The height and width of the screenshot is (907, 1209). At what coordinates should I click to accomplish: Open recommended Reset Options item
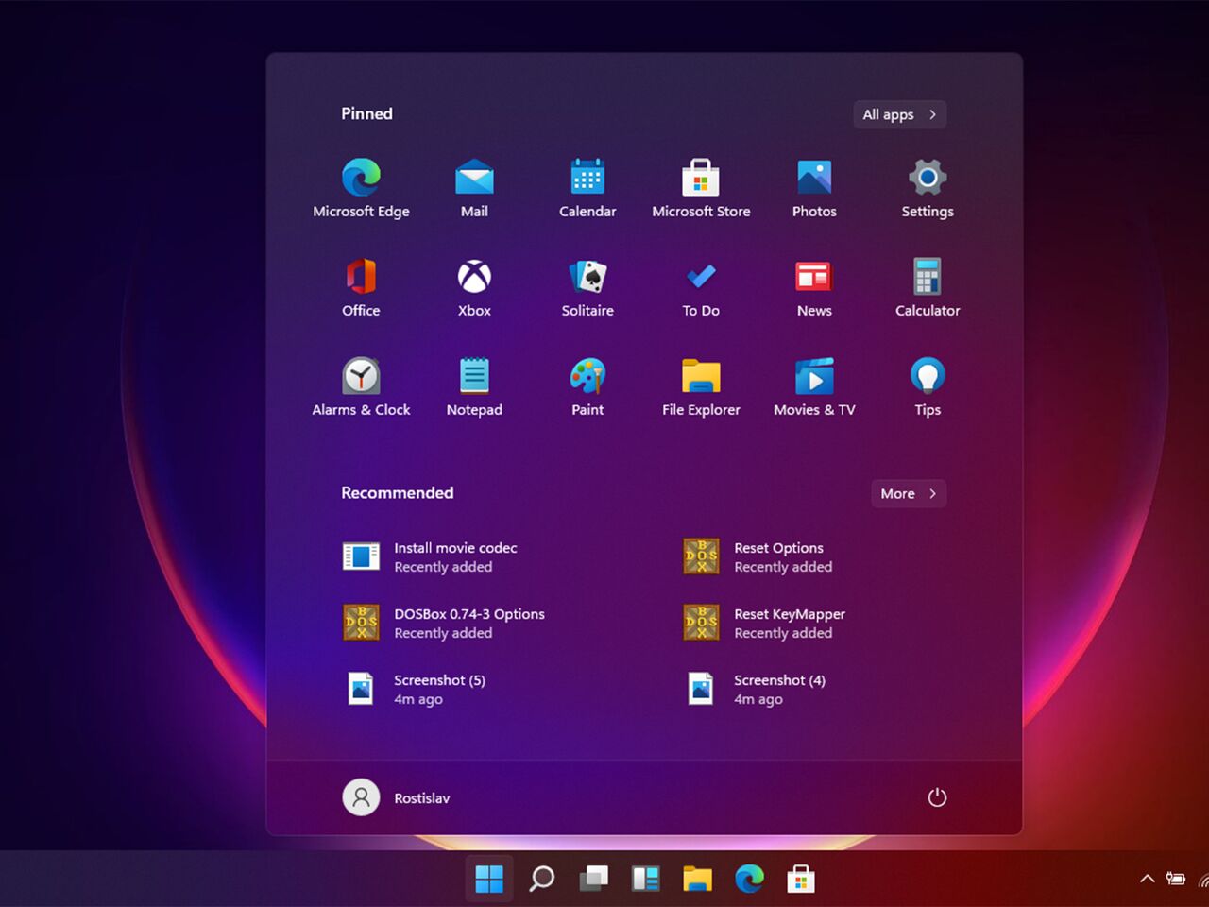[x=758, y=557]
